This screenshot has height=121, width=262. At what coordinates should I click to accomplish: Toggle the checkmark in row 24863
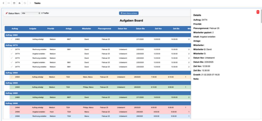pos(12,39)
